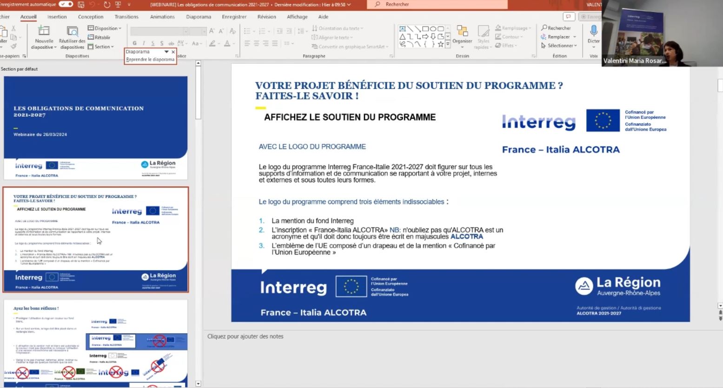Select the text box shape in gallery
Viewport: 723px width, 388px height.
coord(403,29)
